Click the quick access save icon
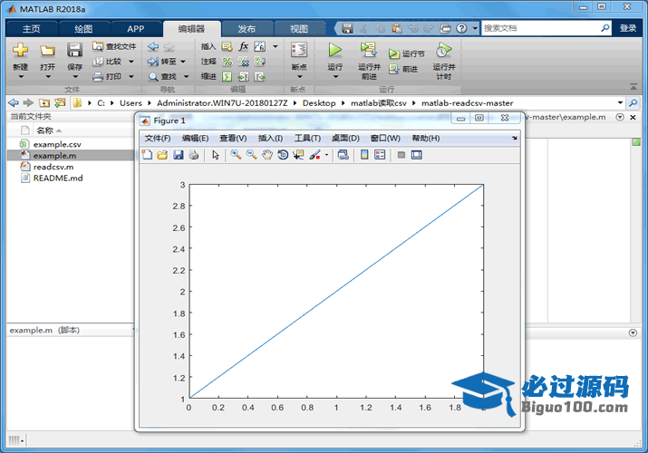The height and width of the screenshot is (453, 648). click(347, 28)
